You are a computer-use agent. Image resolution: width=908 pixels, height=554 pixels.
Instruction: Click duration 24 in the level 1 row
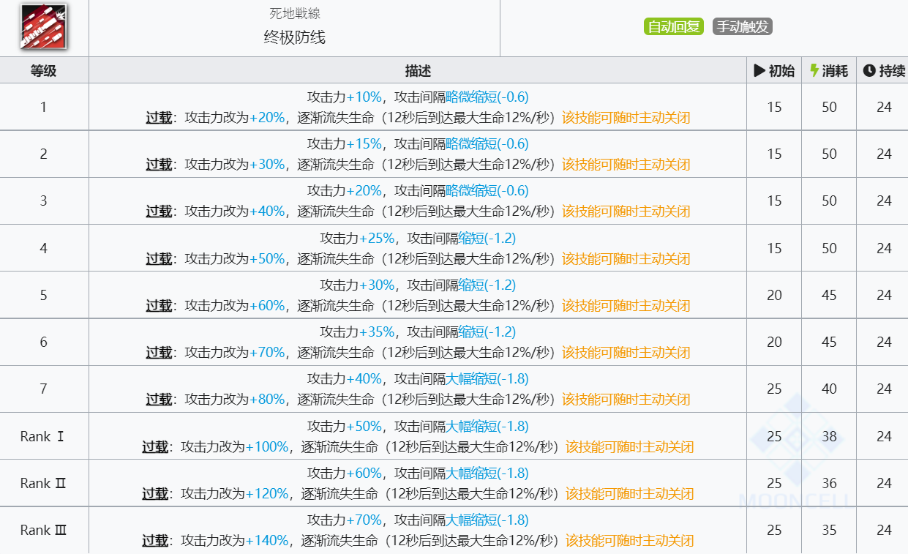[884, 107]
